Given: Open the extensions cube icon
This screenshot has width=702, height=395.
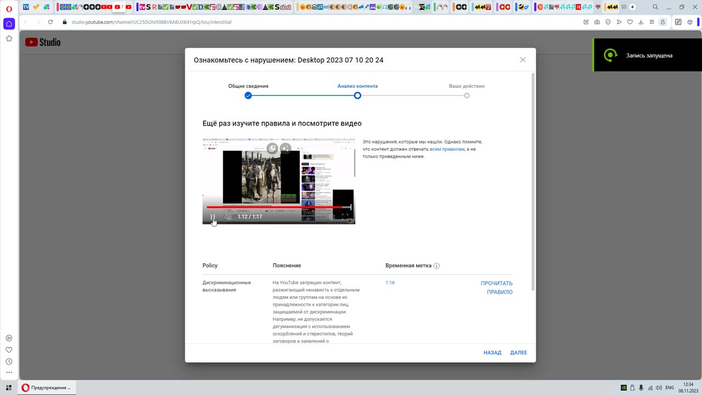Looking at the screenshot, I should 690,22.
